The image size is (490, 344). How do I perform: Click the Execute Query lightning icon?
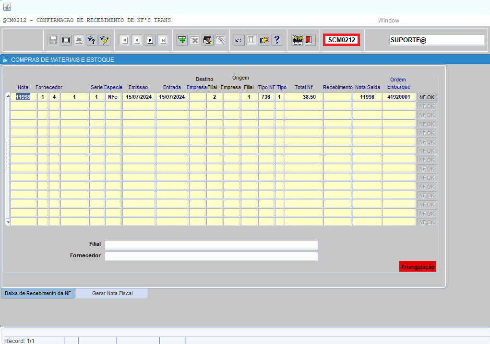click(105, 40)
